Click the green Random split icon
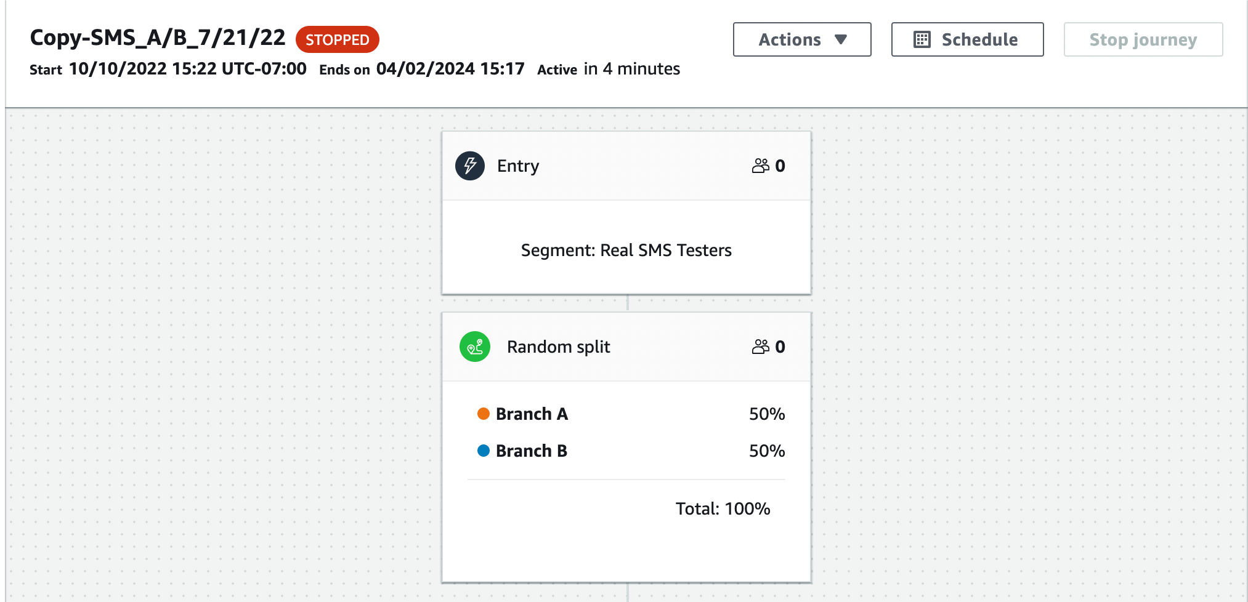This screenshot has width=1248, height=602. pyautogui.click(x=474, y=347)
